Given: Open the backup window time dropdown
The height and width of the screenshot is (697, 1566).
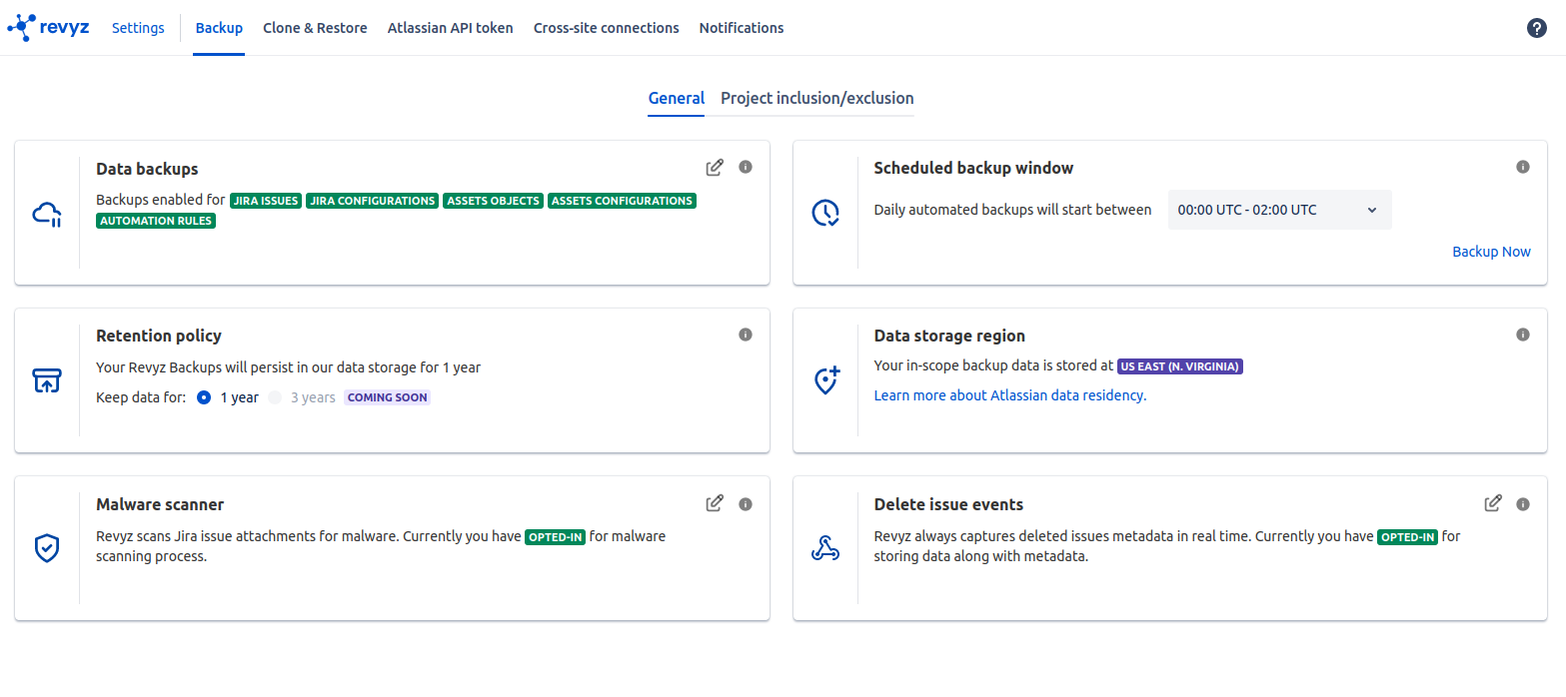Looking at the screenshot, I should 1279,210.
